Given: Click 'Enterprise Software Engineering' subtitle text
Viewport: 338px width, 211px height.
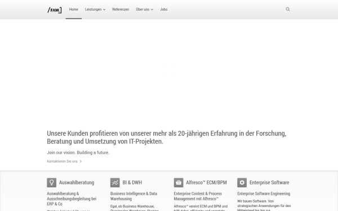Looking at the screenshot, I should pos(264,194).
